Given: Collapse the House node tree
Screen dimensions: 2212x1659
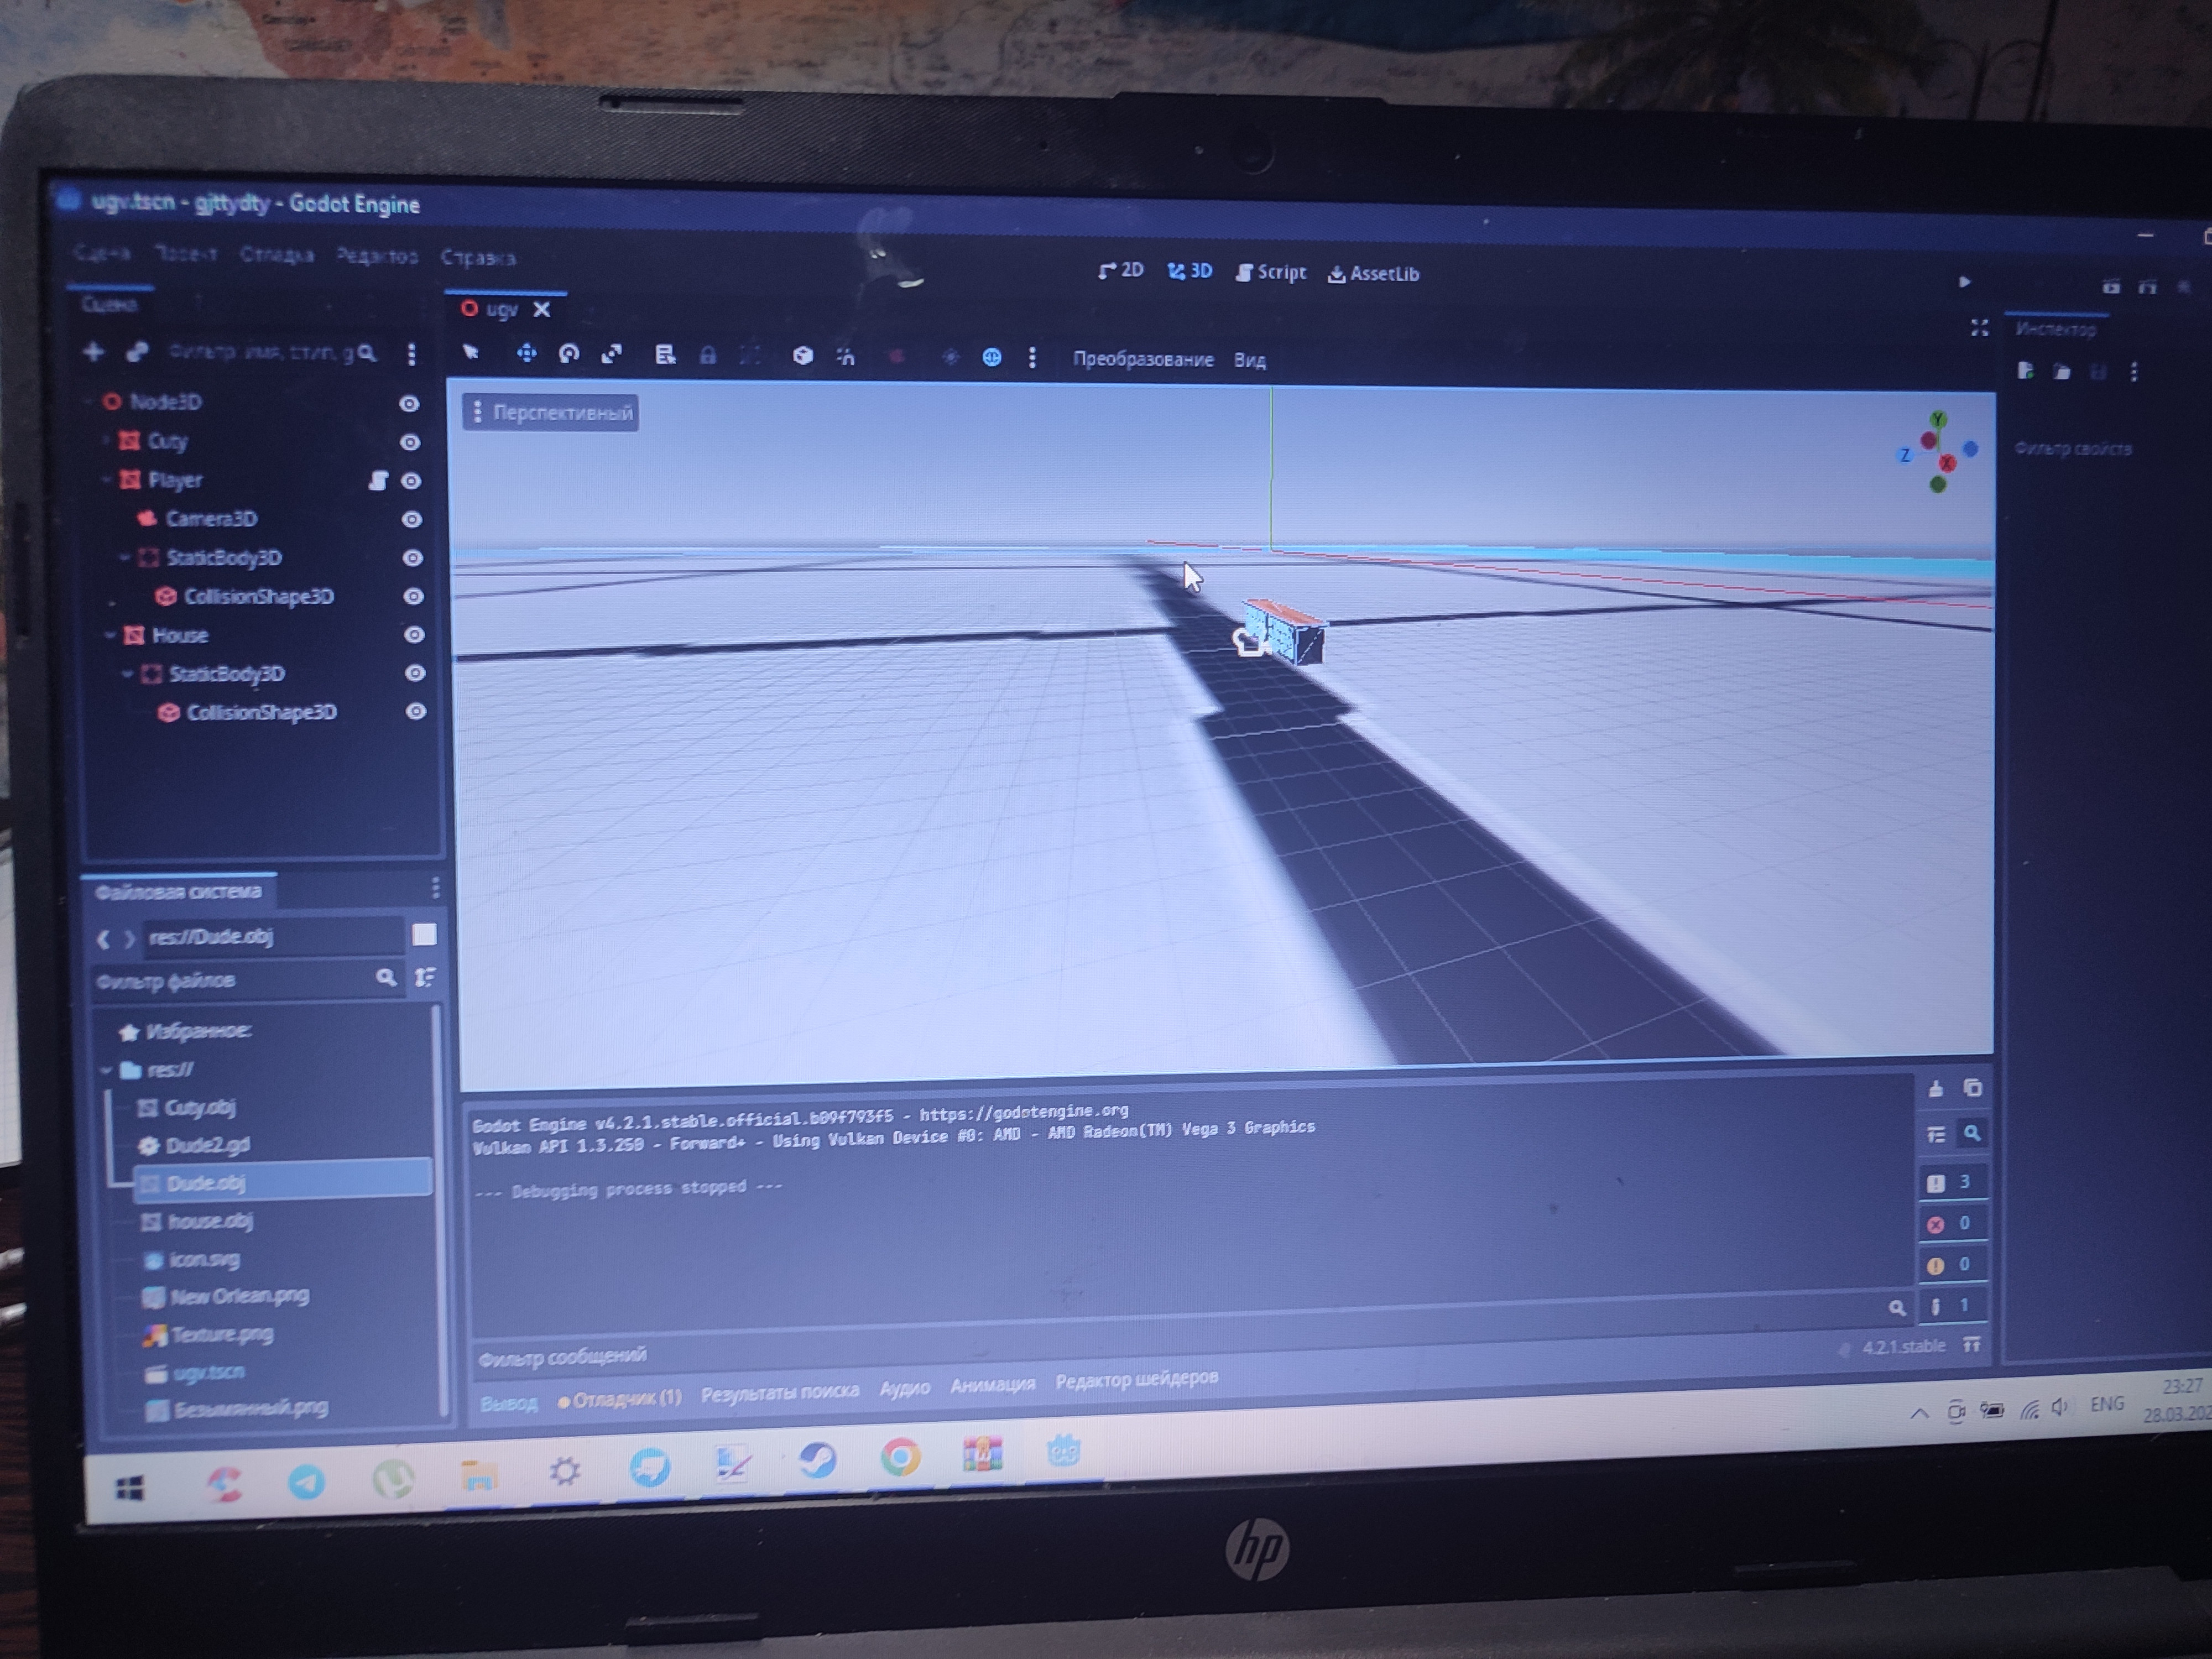Looking at the screenshot, I should pyautogui.click(x=109, y=635).
